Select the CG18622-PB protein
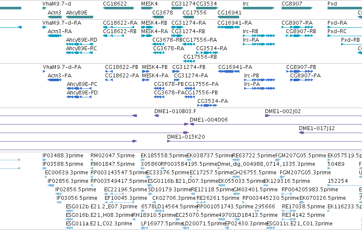The image size is (362, 230). 109,71
